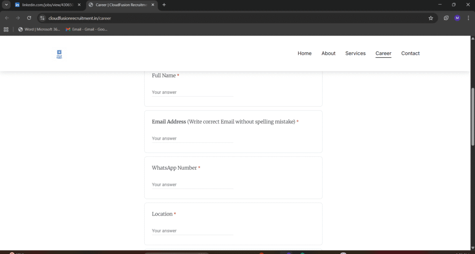Select the Career navigation link
The image size is (475, 254).
pyautogui.click(x=383, y=54)
